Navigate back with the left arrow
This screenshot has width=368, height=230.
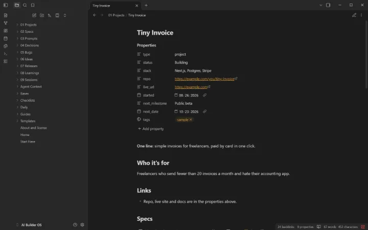click(95, 15)
